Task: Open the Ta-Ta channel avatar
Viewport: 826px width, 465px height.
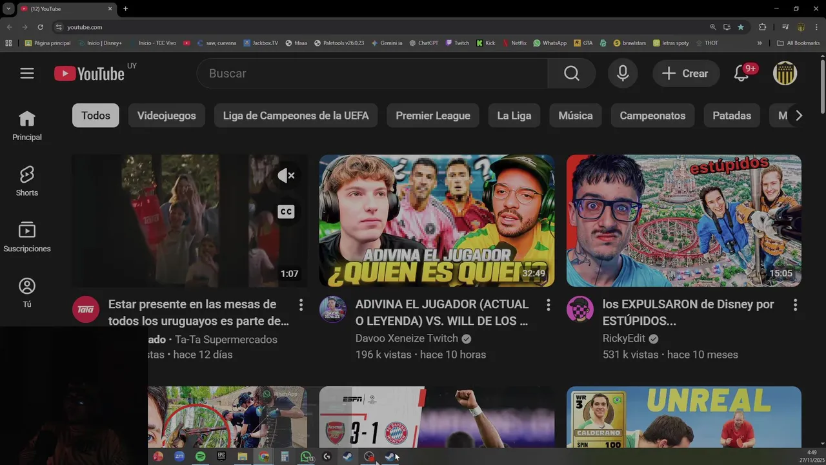Action: 86,309
